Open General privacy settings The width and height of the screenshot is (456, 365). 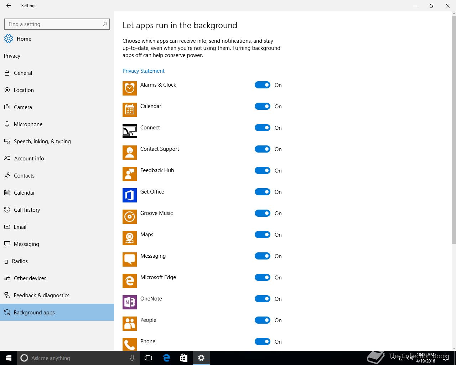point(57,73)
